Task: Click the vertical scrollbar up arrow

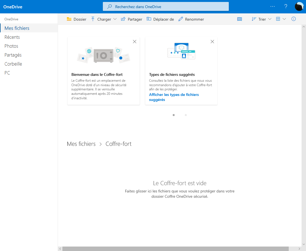Action: point(304,27)
